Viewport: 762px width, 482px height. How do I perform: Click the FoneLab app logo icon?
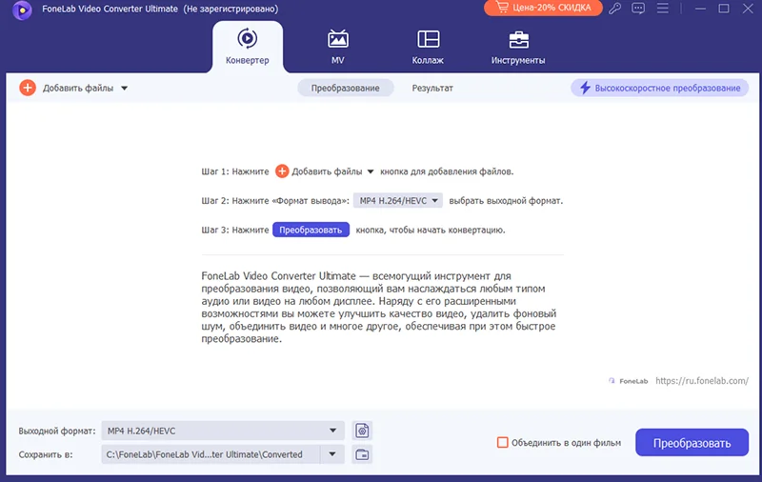(22, 10)
